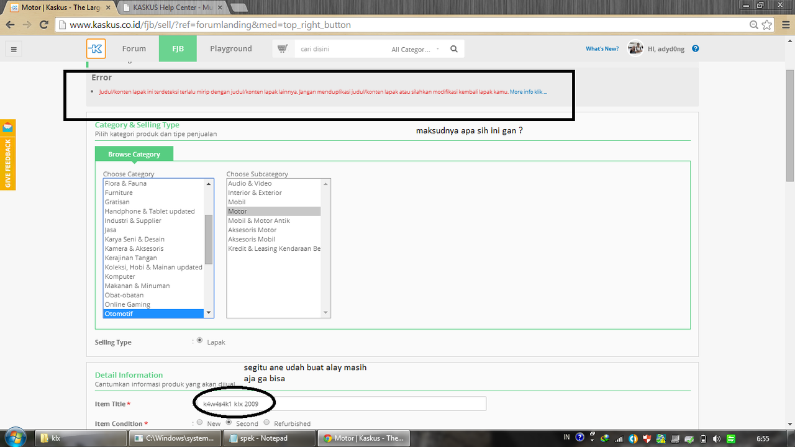Open the Forum section
This screenshot has width=795, height=447.
(x=134, y=48)
